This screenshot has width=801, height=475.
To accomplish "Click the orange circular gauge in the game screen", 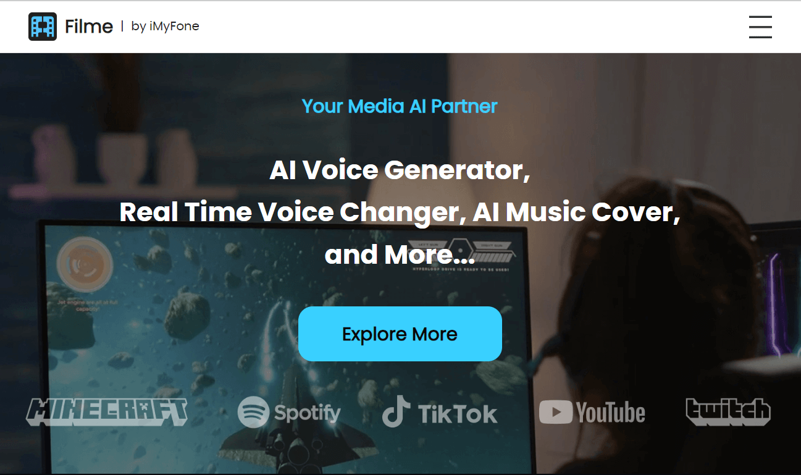I will [85, 265].
